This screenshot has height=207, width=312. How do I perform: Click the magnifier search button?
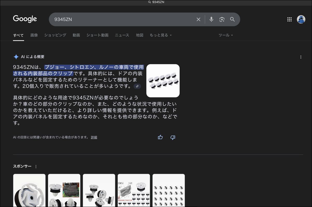pos(232,19)
